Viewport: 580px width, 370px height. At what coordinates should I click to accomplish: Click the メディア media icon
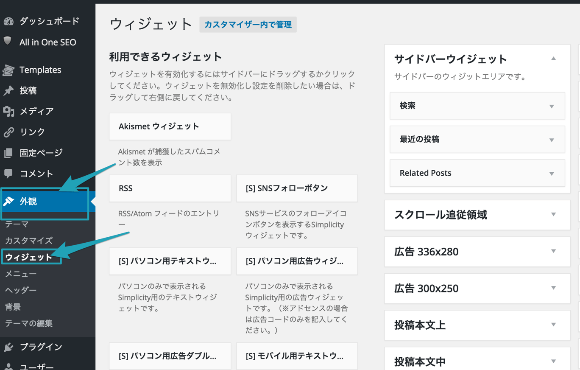coord(8,111)
